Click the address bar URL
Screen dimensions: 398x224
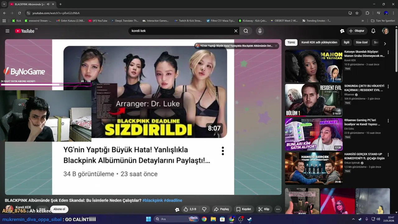click(56, 13)
